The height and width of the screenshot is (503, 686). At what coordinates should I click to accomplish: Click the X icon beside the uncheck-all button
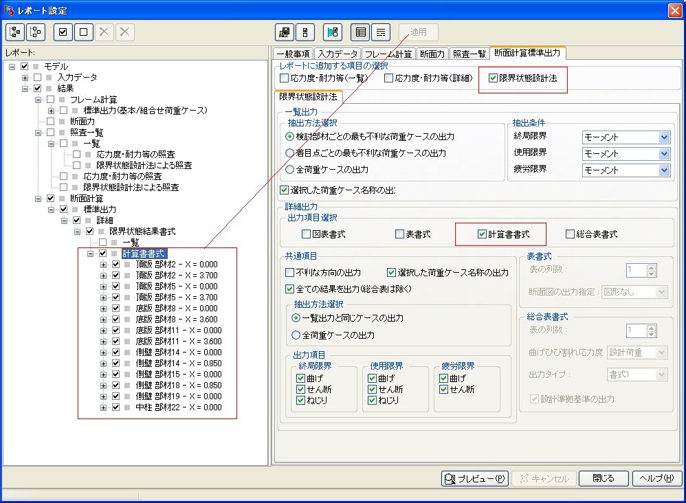(x=104, y=32)
